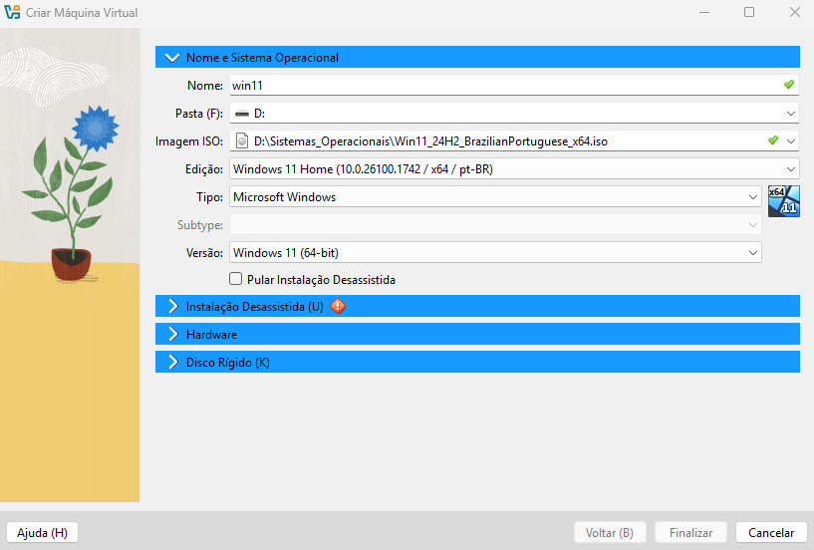Minimize the Criar Máquina Virtual window
Screen dimensions: 814x550
point(704,12)
